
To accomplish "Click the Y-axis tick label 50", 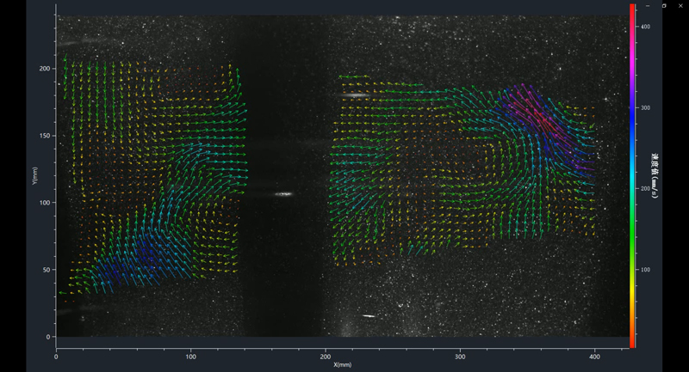I will coord(47,270).
